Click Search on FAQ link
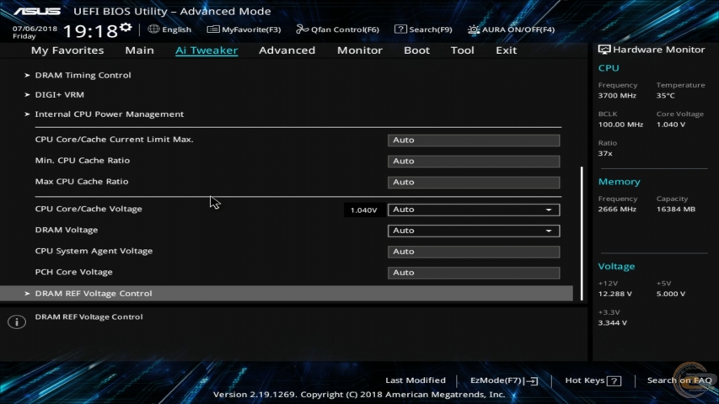Viewport: 719px width, 404px height. point(679,380)
